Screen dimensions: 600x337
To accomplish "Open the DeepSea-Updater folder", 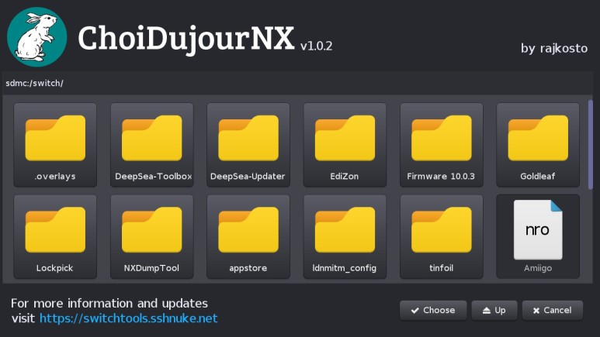I will [x=248, y=145].
